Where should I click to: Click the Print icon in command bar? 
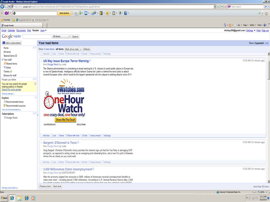coord(239,25)
